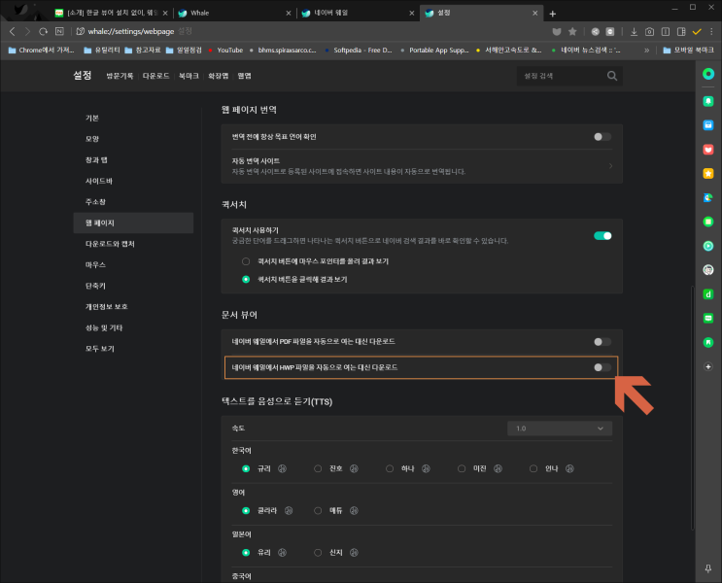Open the Papago parrot sidebar icon
This screenshot has width=722, height=583.
click(708, 197)
